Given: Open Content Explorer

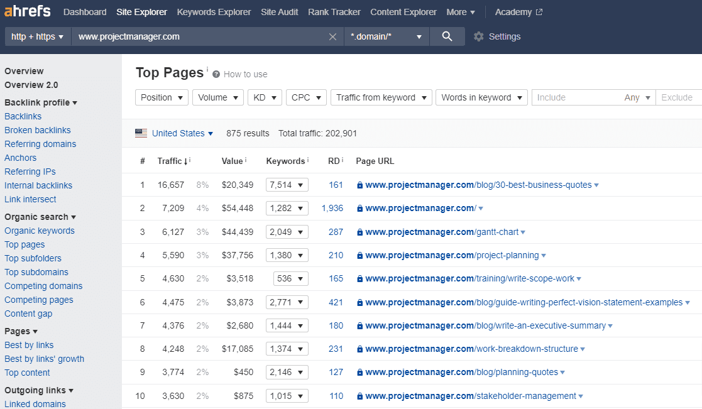Looking at the screenshot, I should (403, 12).
